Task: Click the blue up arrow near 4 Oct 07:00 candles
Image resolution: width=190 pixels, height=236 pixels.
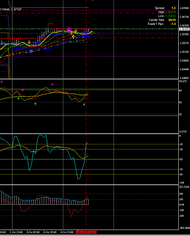Action: (38, 44)
